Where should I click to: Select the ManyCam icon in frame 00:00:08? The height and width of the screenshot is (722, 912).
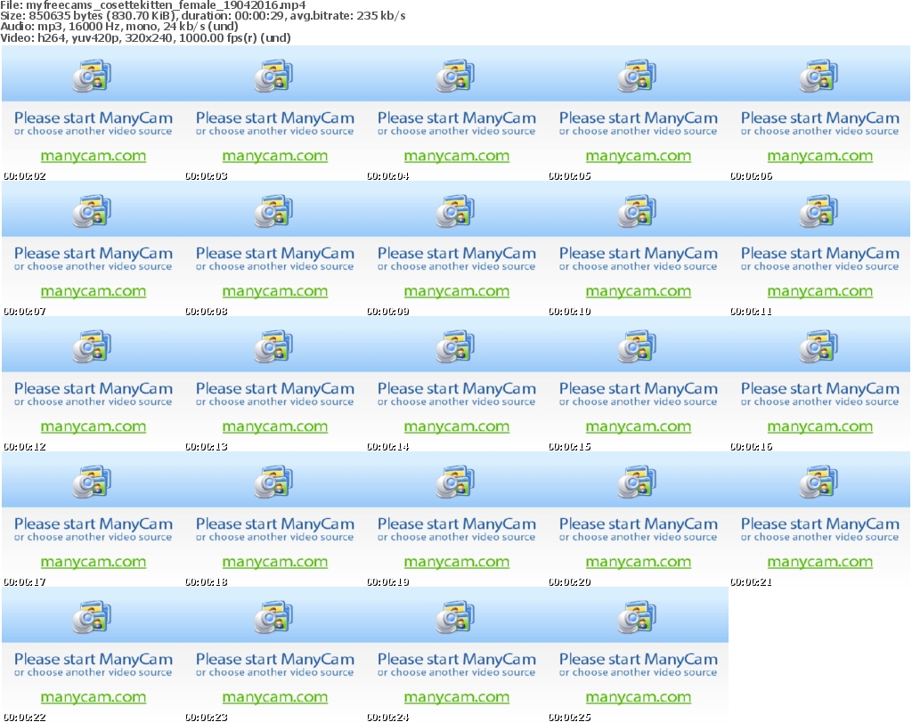pos(273,211)
